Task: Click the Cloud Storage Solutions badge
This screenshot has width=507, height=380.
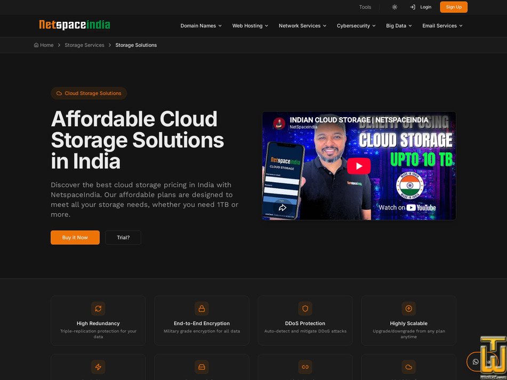Action: pyautogui.click(x=89, y=93)
